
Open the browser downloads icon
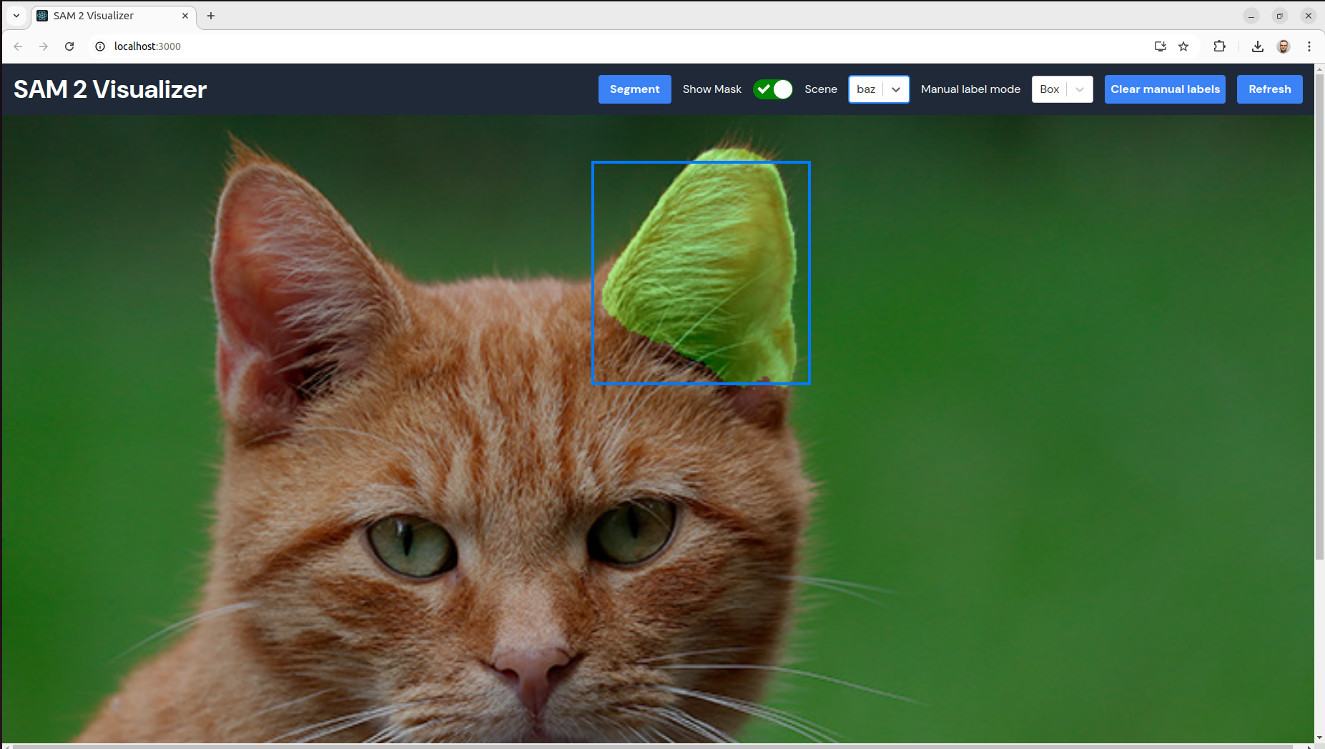[1258, 46]
